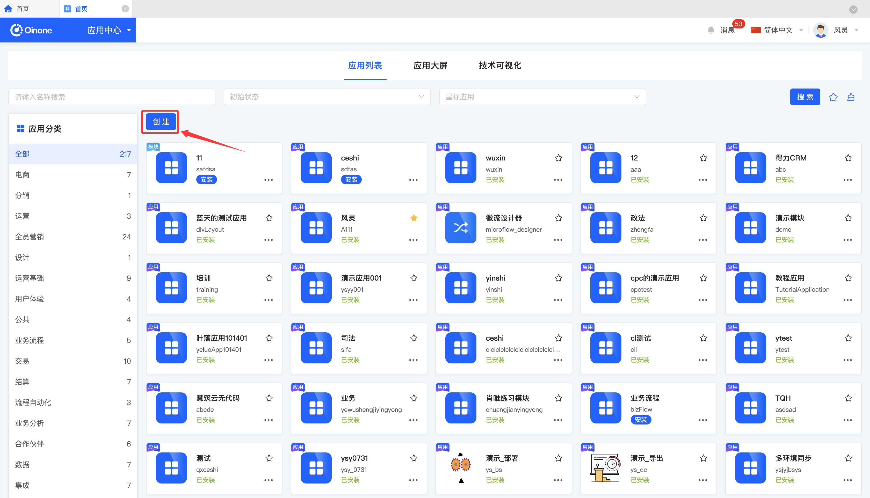
Task: Install the 业务流程 bizFlow application
Action: click(x=640, y=420)
